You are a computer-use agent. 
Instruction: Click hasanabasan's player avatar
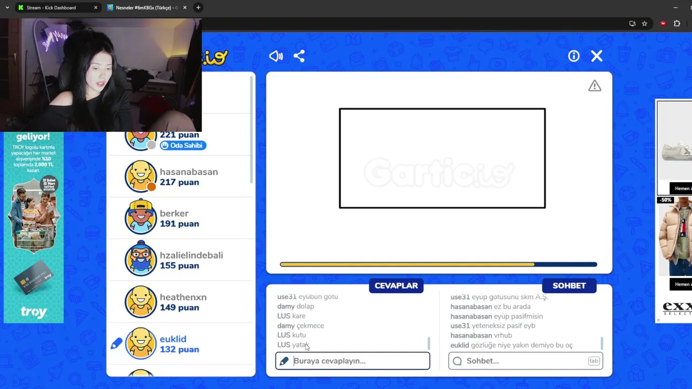coord(141,176)
